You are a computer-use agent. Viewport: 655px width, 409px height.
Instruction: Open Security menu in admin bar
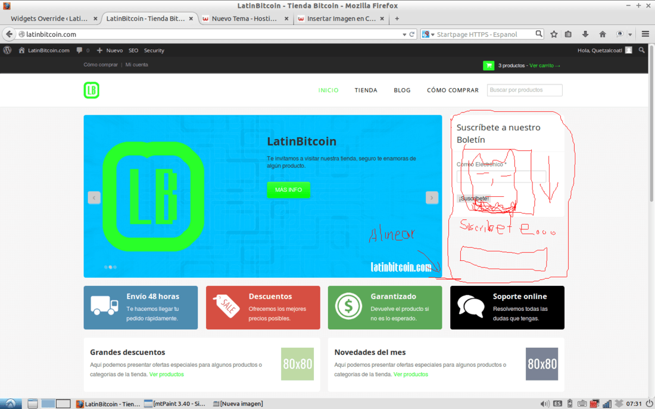(x=154, y=51)
